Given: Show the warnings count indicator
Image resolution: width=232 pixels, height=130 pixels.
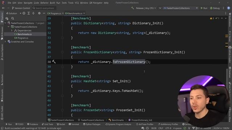Looking at the screenshot, I should 212,18.
